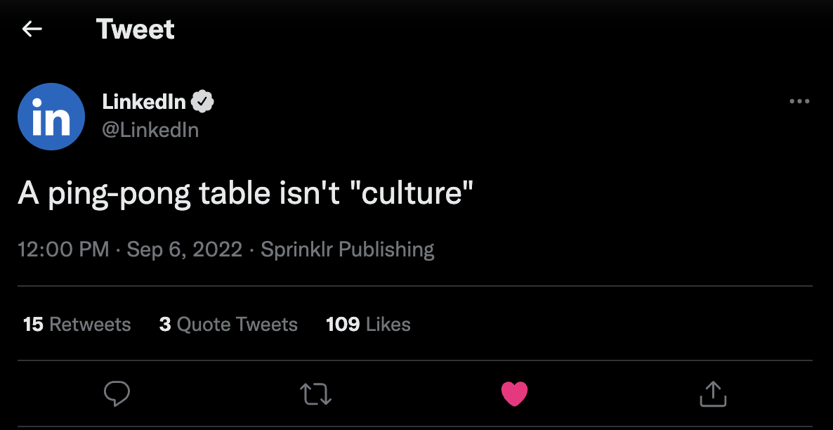Unlike the tweet with pink heart
Screen dimensions: 833x430
tap(514, 393)
